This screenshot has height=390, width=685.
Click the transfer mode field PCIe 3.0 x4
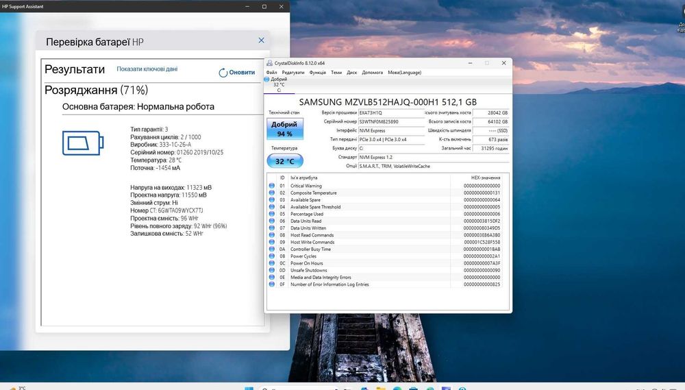(x=391, y=139)
